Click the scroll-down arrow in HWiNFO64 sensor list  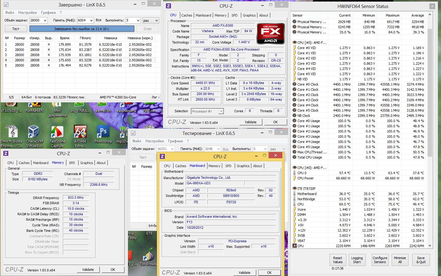click(x=430, y=246)
